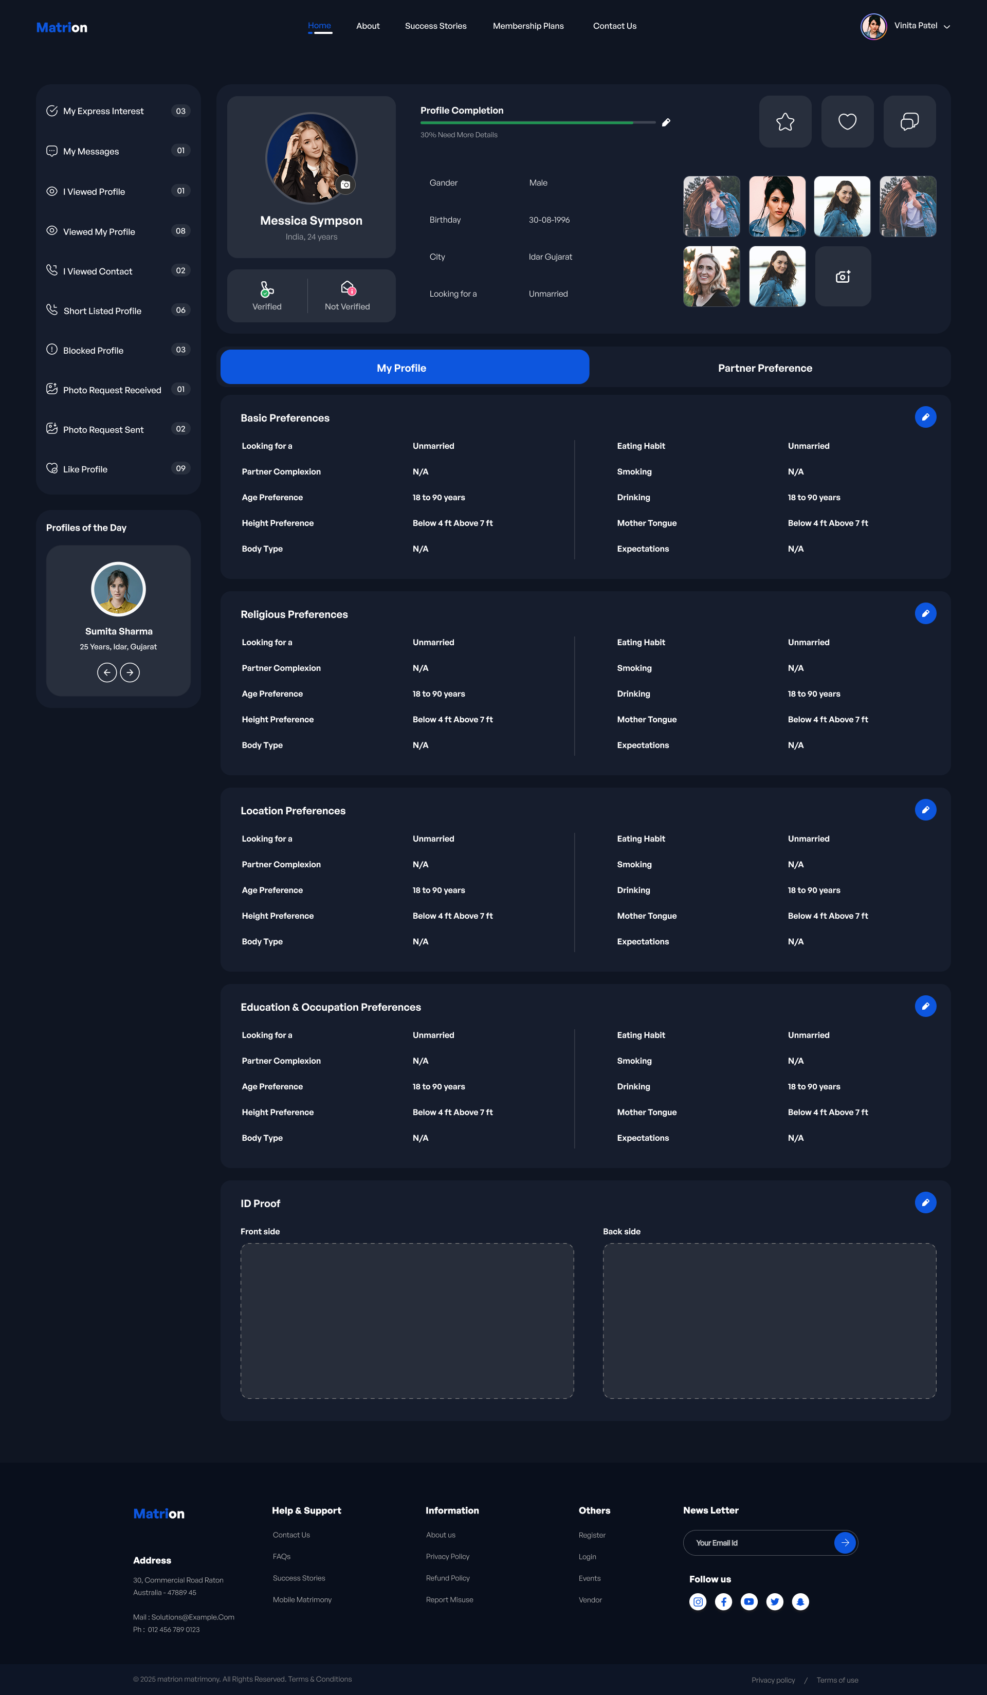Open Instagram from footer social icons
Viewport: 987px width, 1695px height.
point(698,1601)
